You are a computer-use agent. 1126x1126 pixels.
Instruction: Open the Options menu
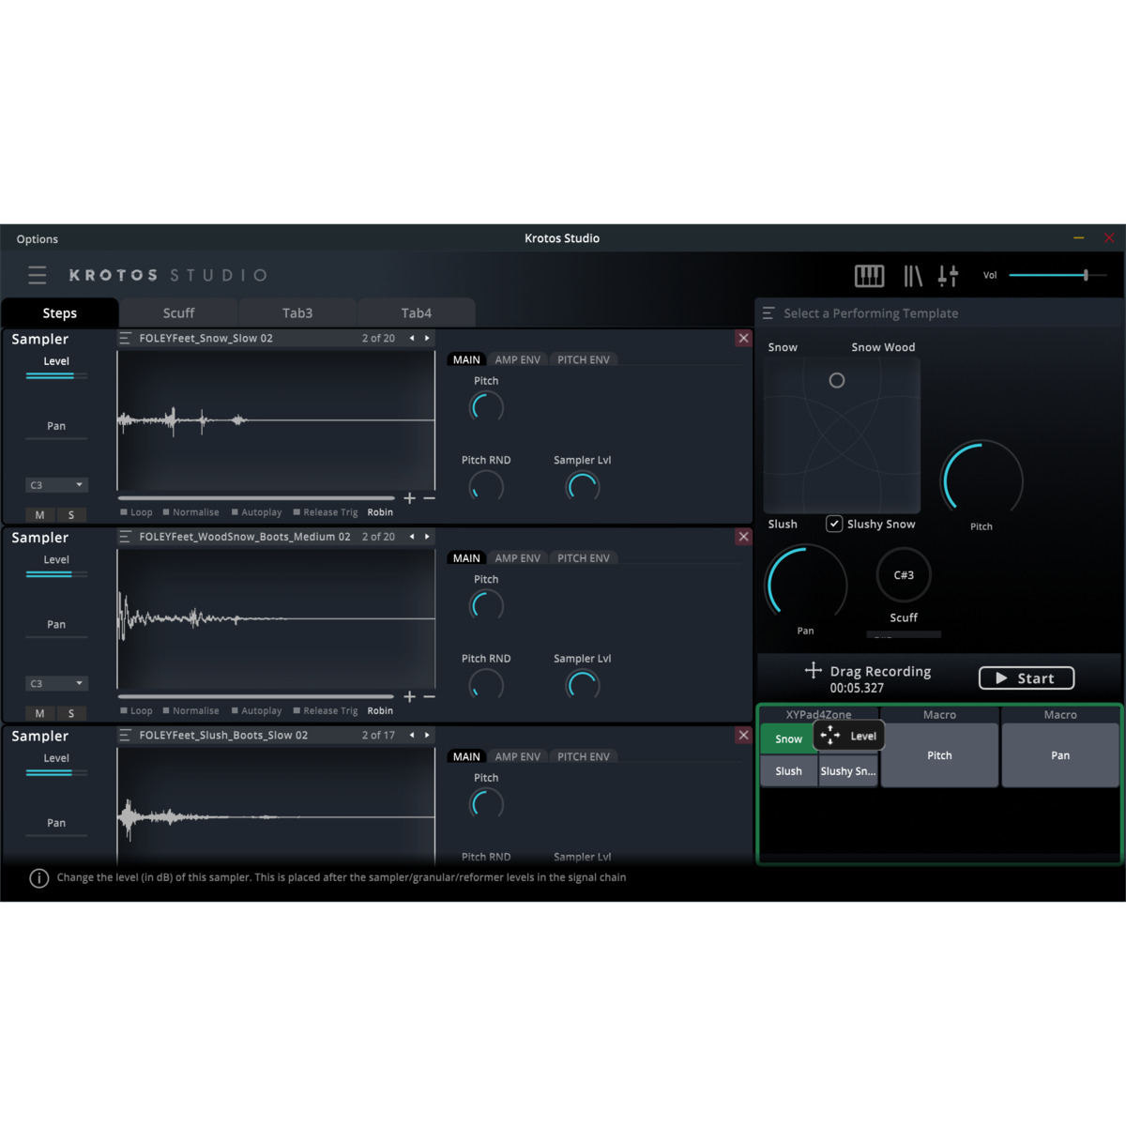36,238
